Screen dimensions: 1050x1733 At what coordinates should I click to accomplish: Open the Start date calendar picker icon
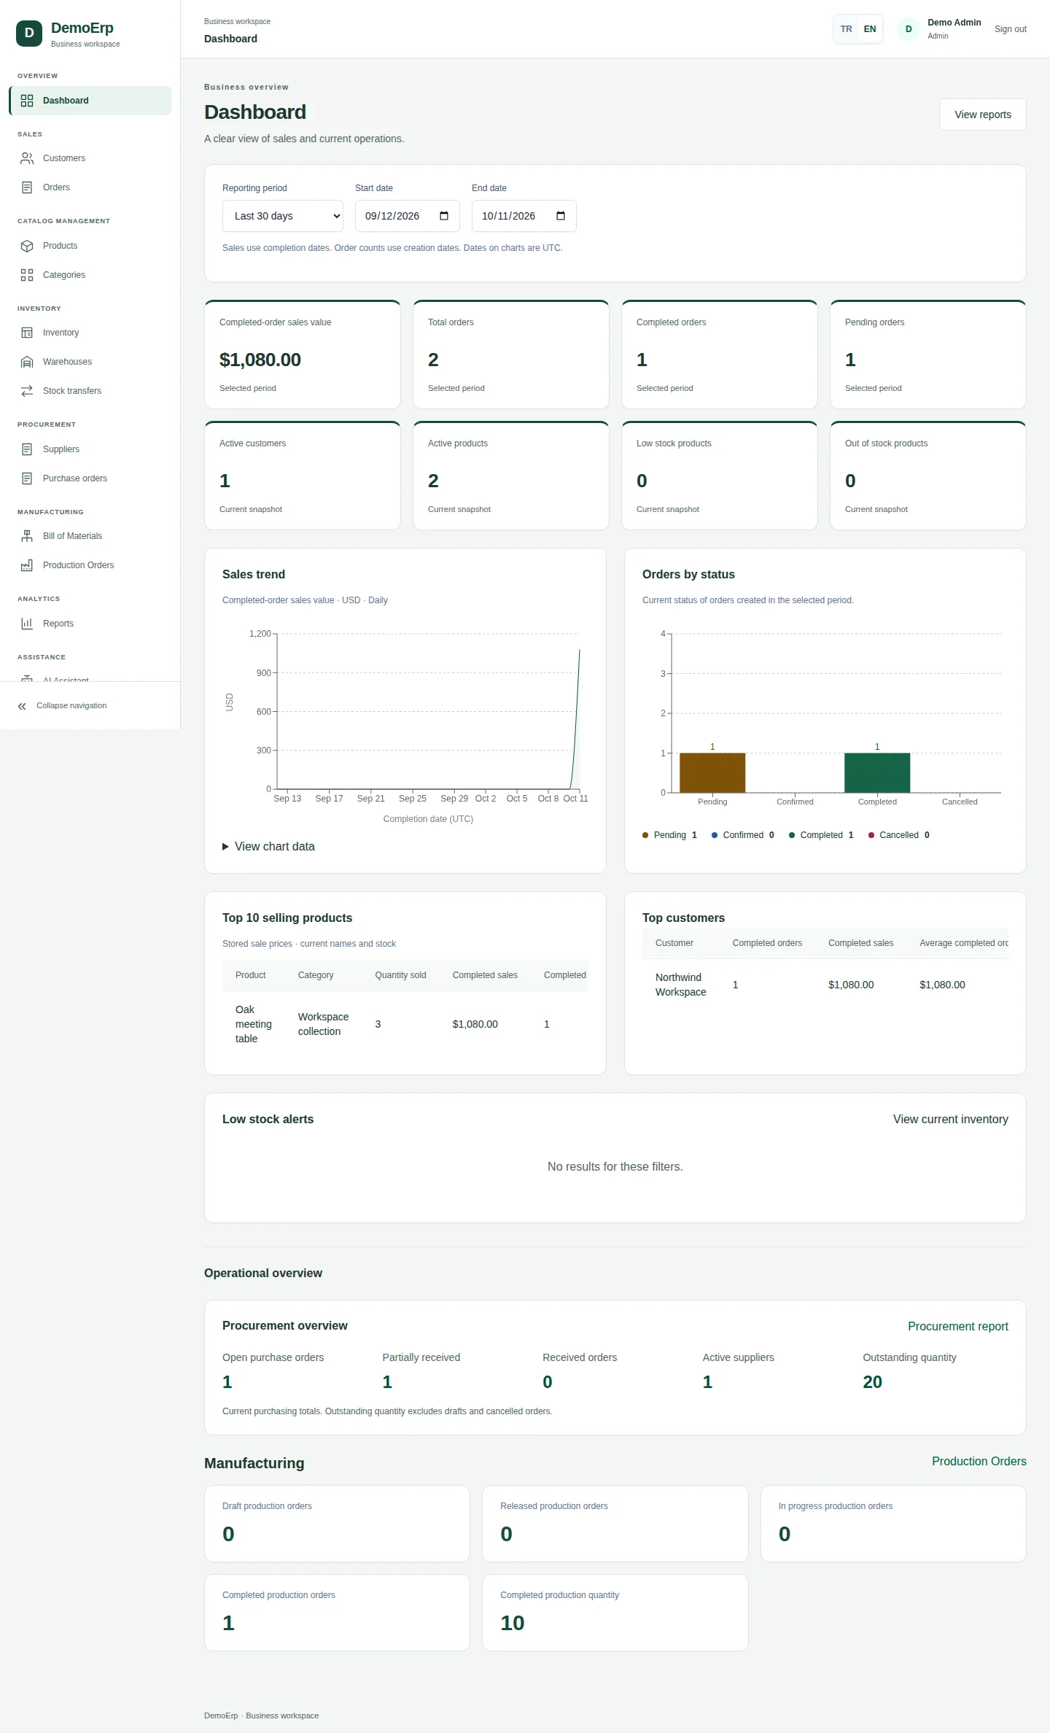(444, 216)
